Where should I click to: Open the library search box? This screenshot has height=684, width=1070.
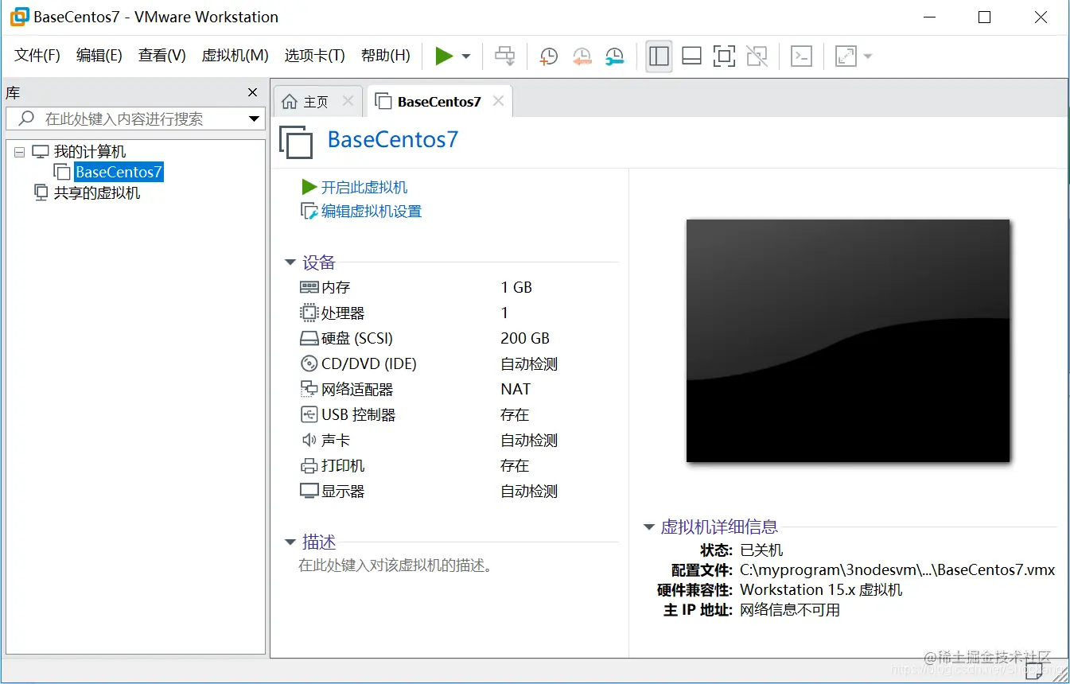tap(135, 119)
